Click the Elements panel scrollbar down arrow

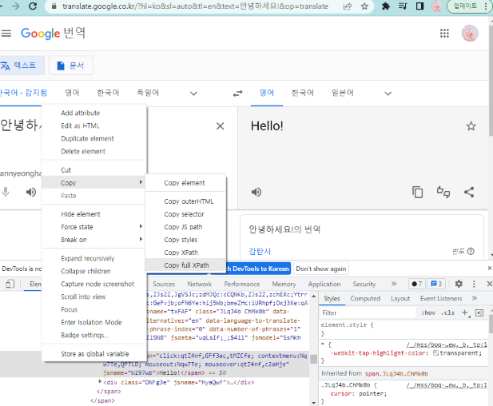[313, 403]
